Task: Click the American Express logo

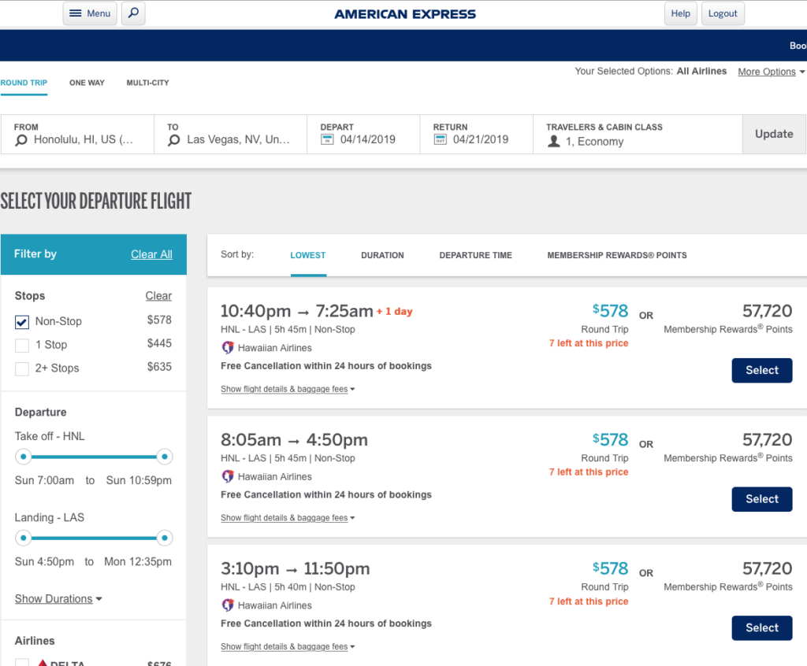Action: pyautogui.click(x=405, y=14)
